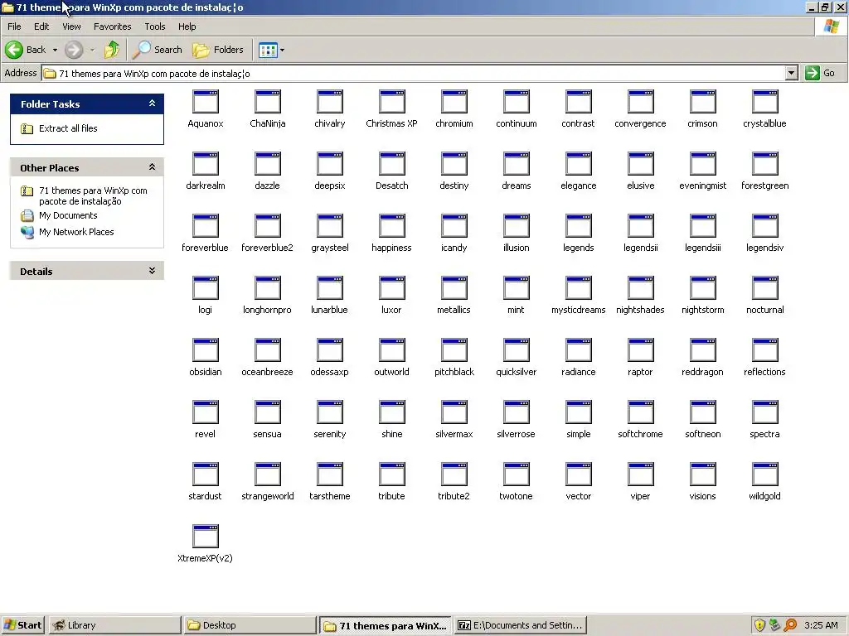849x636 pixels.
Task: Select the XtremeXP(v2) theme file icon
Action: coord(206,537)
